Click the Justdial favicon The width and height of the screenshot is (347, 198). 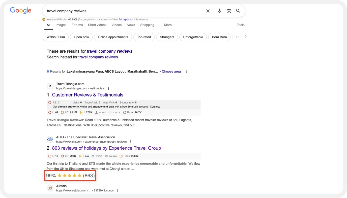pos(50,188)
